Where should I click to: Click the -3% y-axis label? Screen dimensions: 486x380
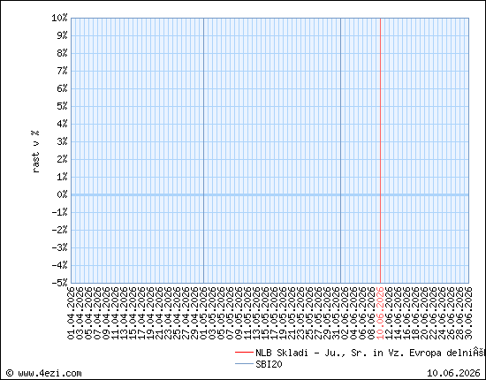(59, 247)
